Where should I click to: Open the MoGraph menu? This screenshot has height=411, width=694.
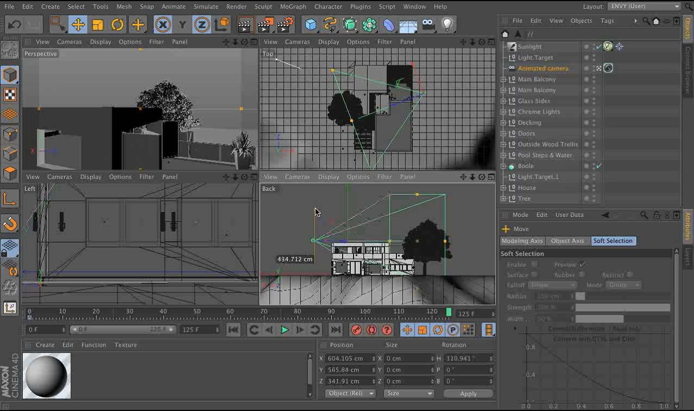[293, 7]
